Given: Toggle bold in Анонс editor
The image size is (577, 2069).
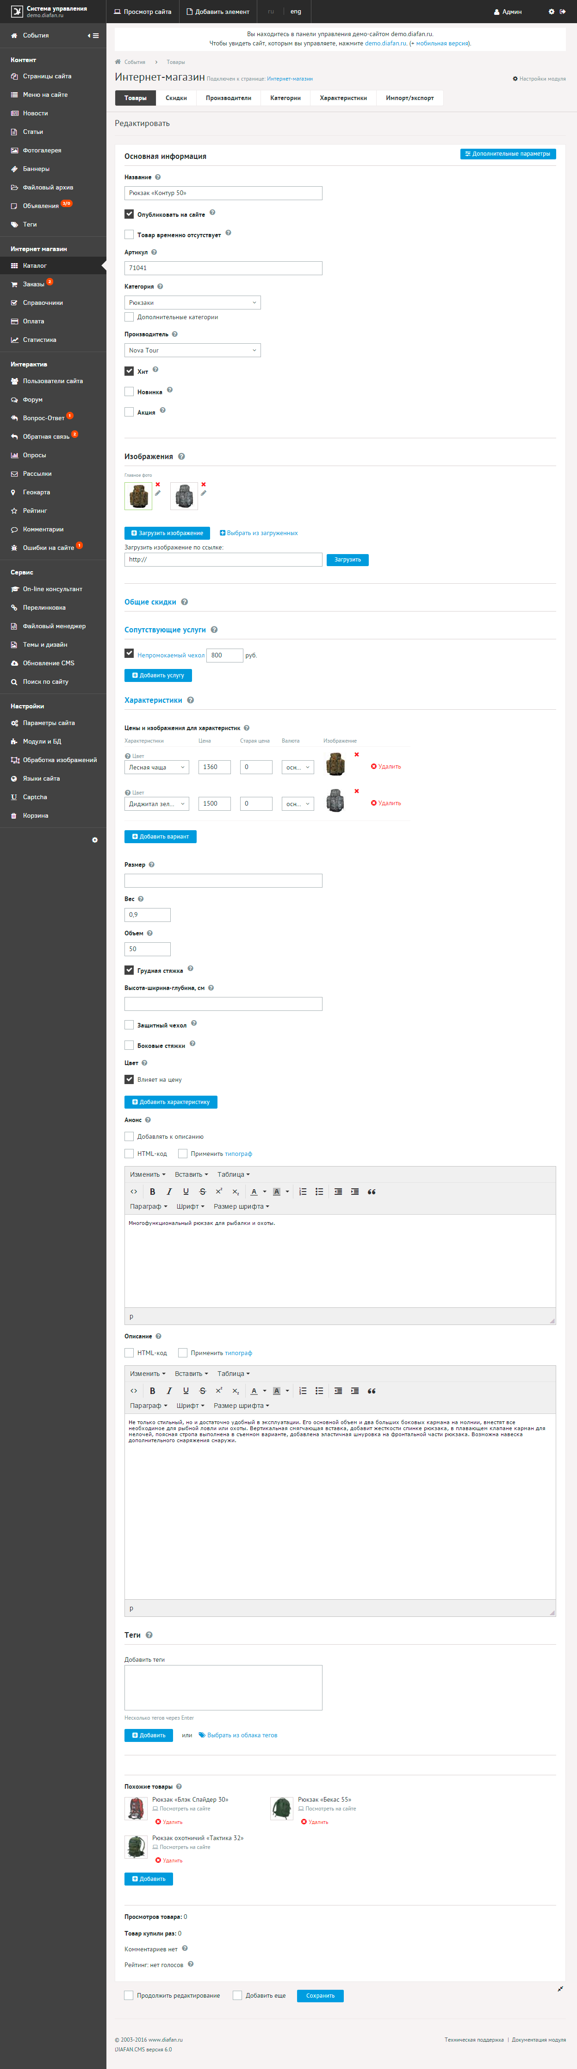Looking at the screenshot, I should coord(153,1192).
